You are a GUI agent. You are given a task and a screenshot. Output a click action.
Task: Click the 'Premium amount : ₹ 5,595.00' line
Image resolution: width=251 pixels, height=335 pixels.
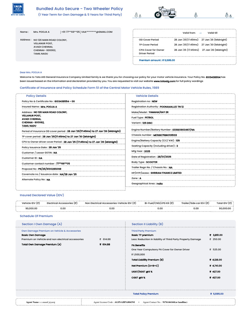click(157, 60)
